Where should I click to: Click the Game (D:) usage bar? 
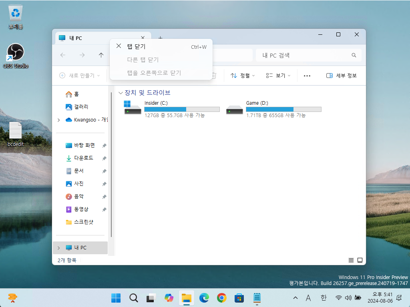click(284, 110)
